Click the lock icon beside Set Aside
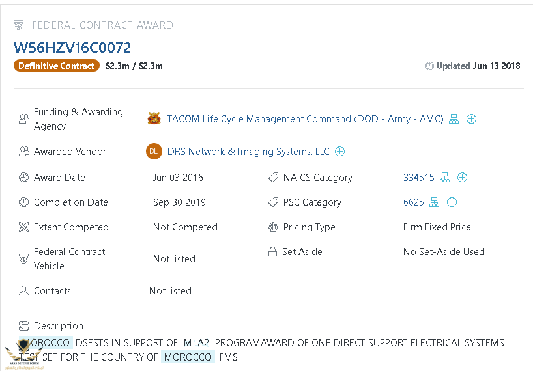The width and height of the screenshot is (533, 371). [272, 251]
